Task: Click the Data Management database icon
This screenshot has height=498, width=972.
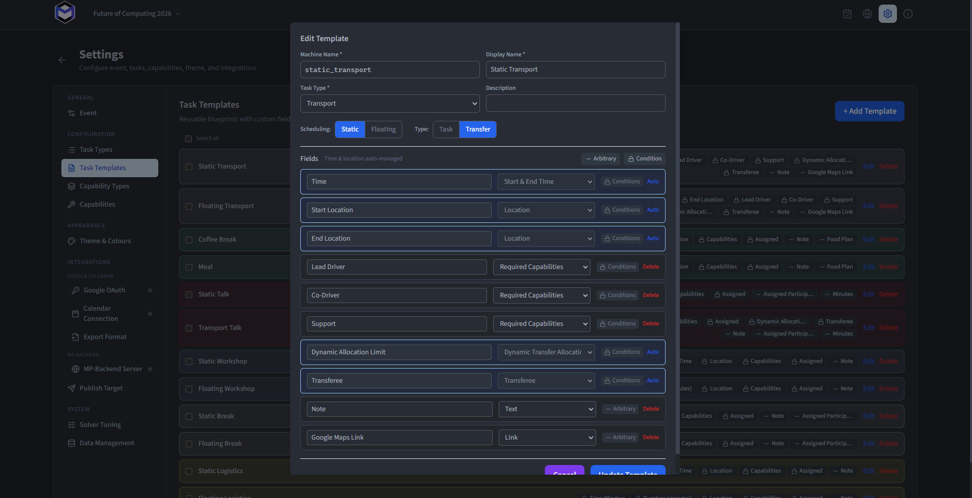Action: tap(72, 443)
